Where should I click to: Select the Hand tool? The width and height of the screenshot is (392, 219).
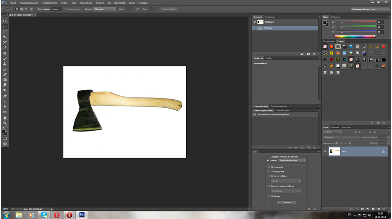pos(5,117)
